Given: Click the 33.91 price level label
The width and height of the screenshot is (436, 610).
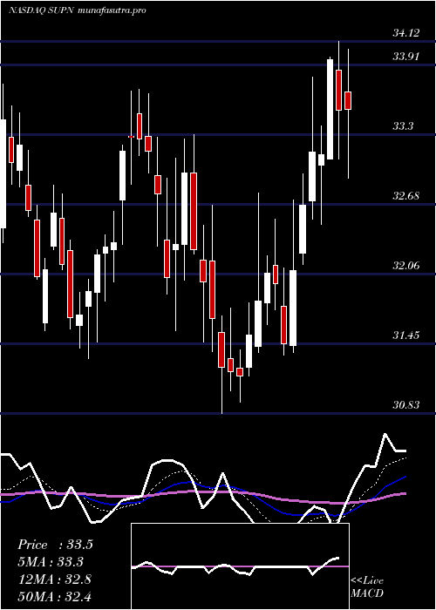Looking at the screenshot, I should 406,57.
